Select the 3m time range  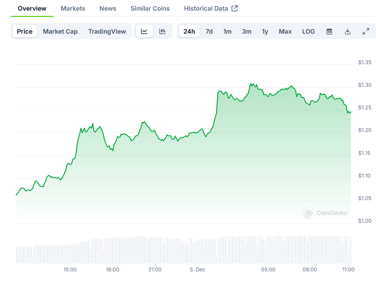[247, 31]
